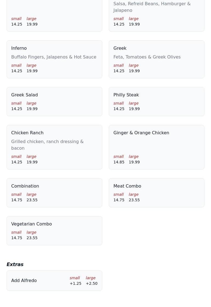Choose Meat Combo large 23.55 price

pos(134,200)
